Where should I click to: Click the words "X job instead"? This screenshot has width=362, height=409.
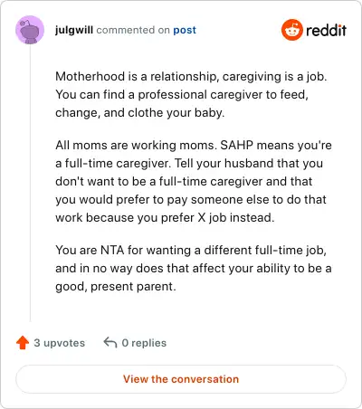pos(235,217)
